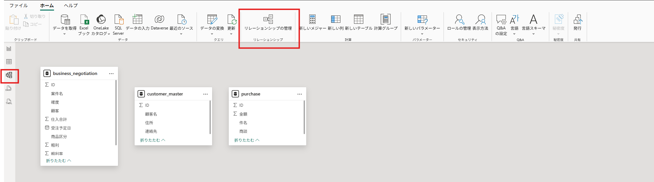This screenshot has height=182, width=654.
Task: Open purchase table options menu
Action: [300, 94]
